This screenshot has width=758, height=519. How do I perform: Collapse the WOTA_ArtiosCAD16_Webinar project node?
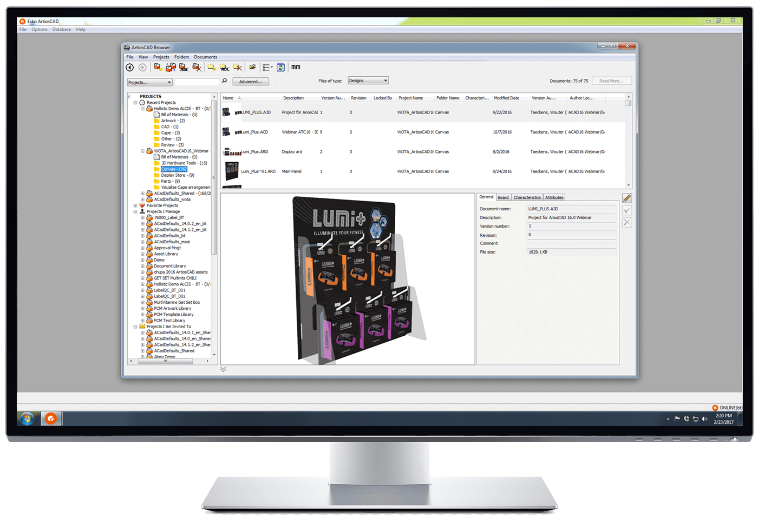[x=142, y=151]
